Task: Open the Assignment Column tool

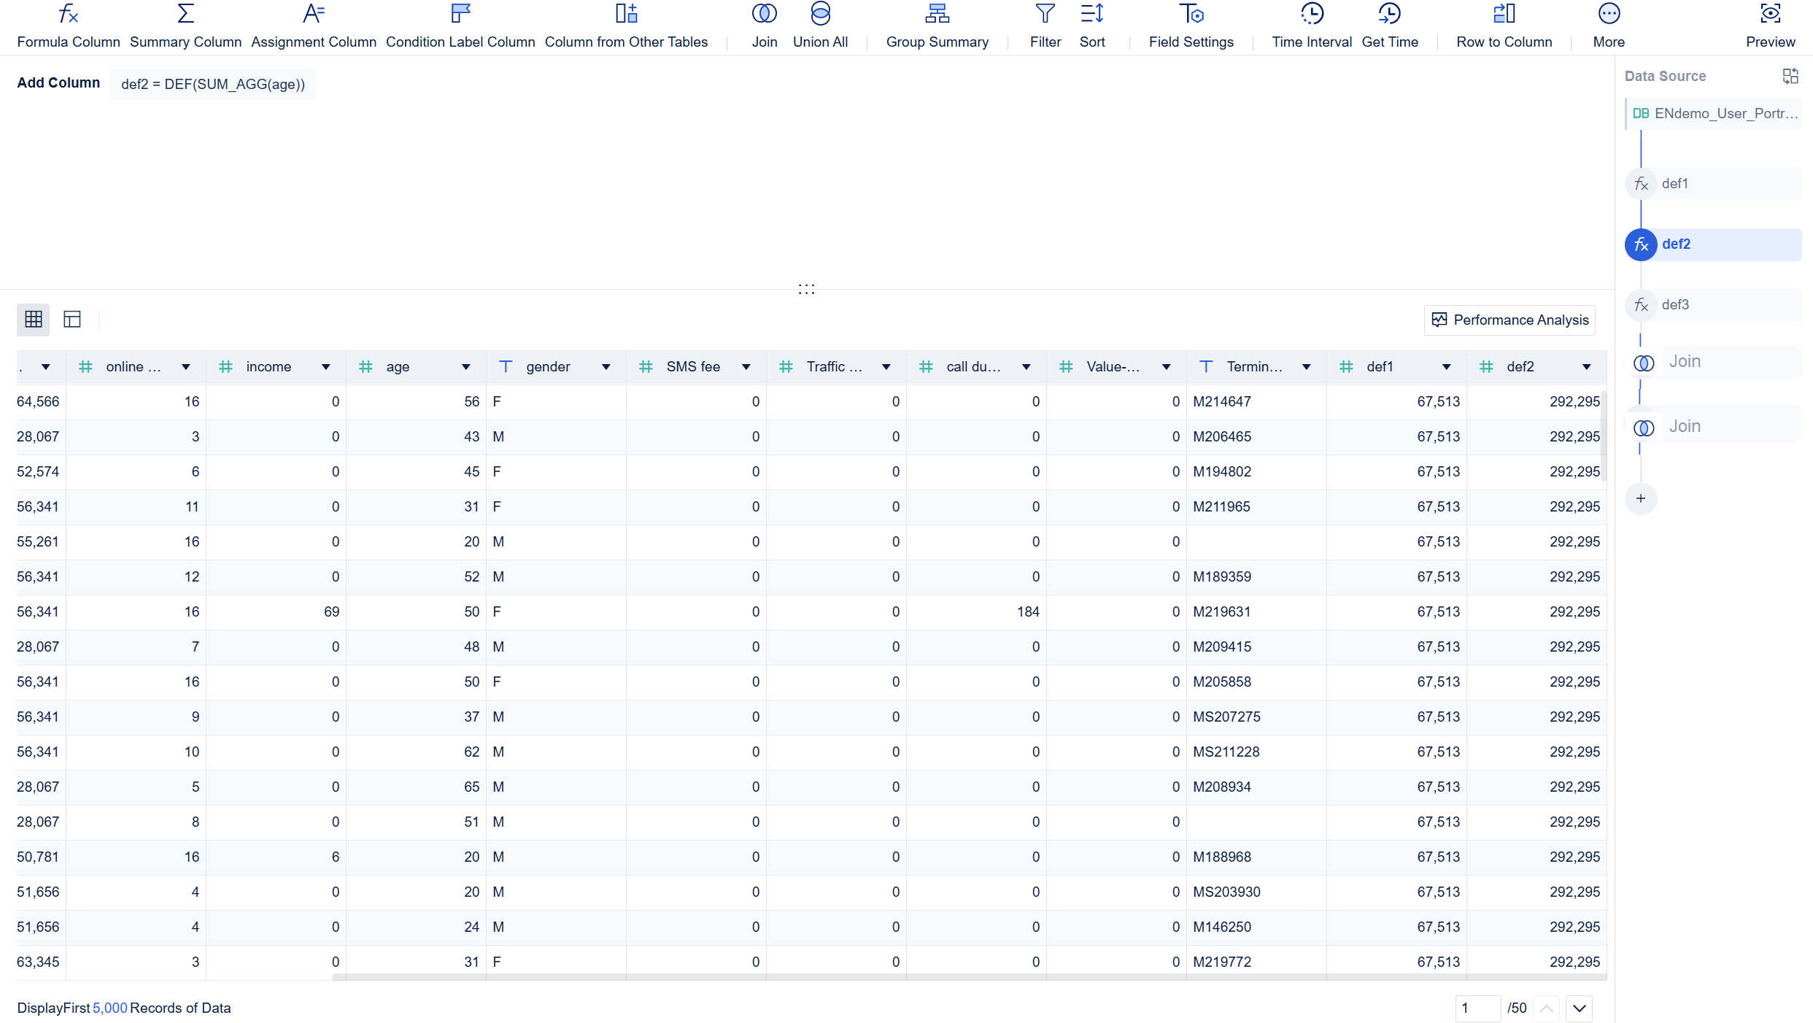Action: 314,26
